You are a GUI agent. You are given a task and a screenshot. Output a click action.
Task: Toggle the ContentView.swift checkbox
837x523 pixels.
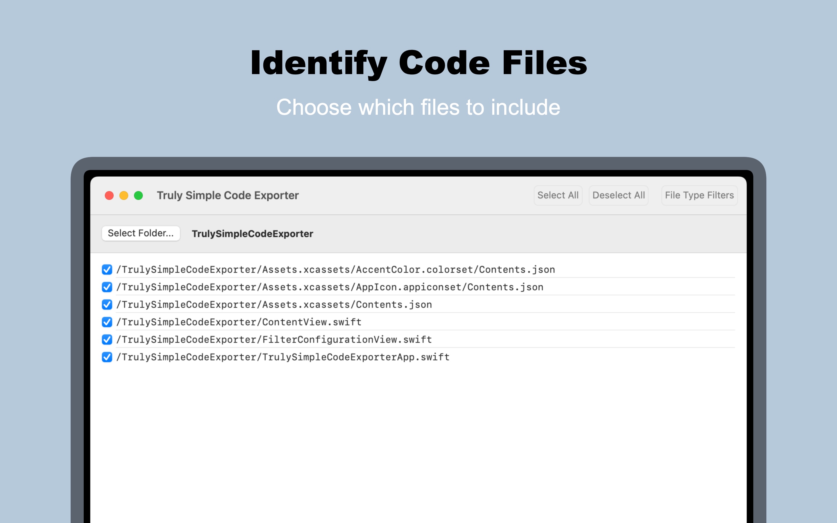click(x=107, y=322)
